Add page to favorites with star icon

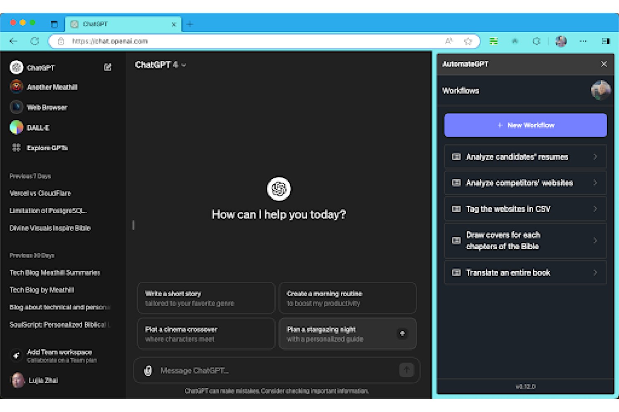(x=468, y=41)
